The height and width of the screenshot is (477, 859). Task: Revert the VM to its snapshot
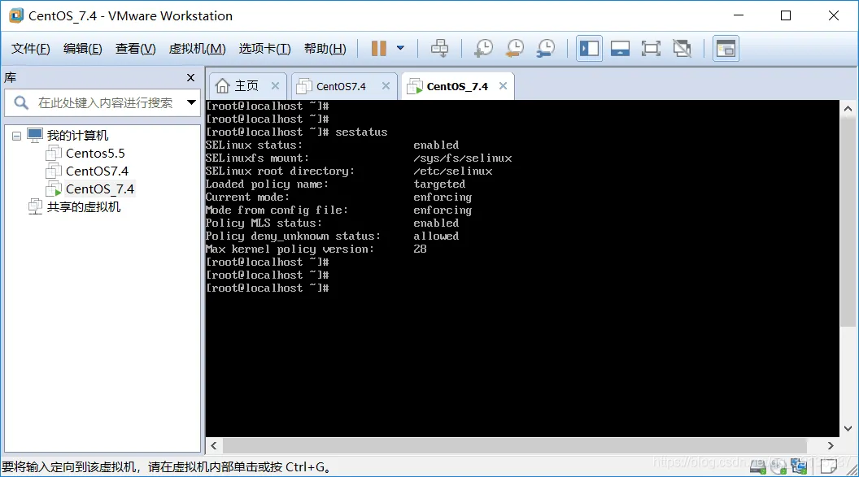tap(514, 49)
